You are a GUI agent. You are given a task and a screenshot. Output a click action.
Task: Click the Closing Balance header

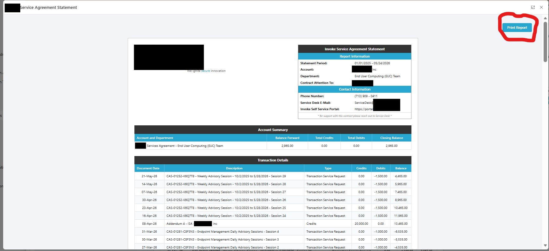coord(391,138)
